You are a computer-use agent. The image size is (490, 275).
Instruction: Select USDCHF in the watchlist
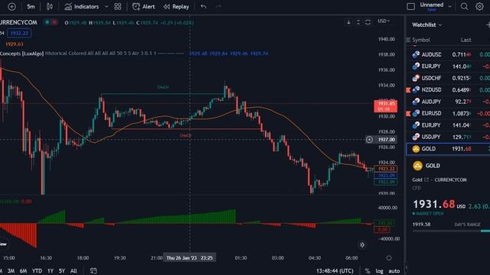pyautogui.click(x=448, y=78)
